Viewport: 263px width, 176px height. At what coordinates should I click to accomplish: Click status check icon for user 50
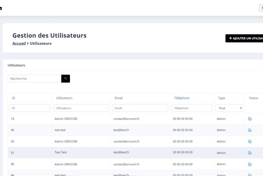click(x=250, y=142)
